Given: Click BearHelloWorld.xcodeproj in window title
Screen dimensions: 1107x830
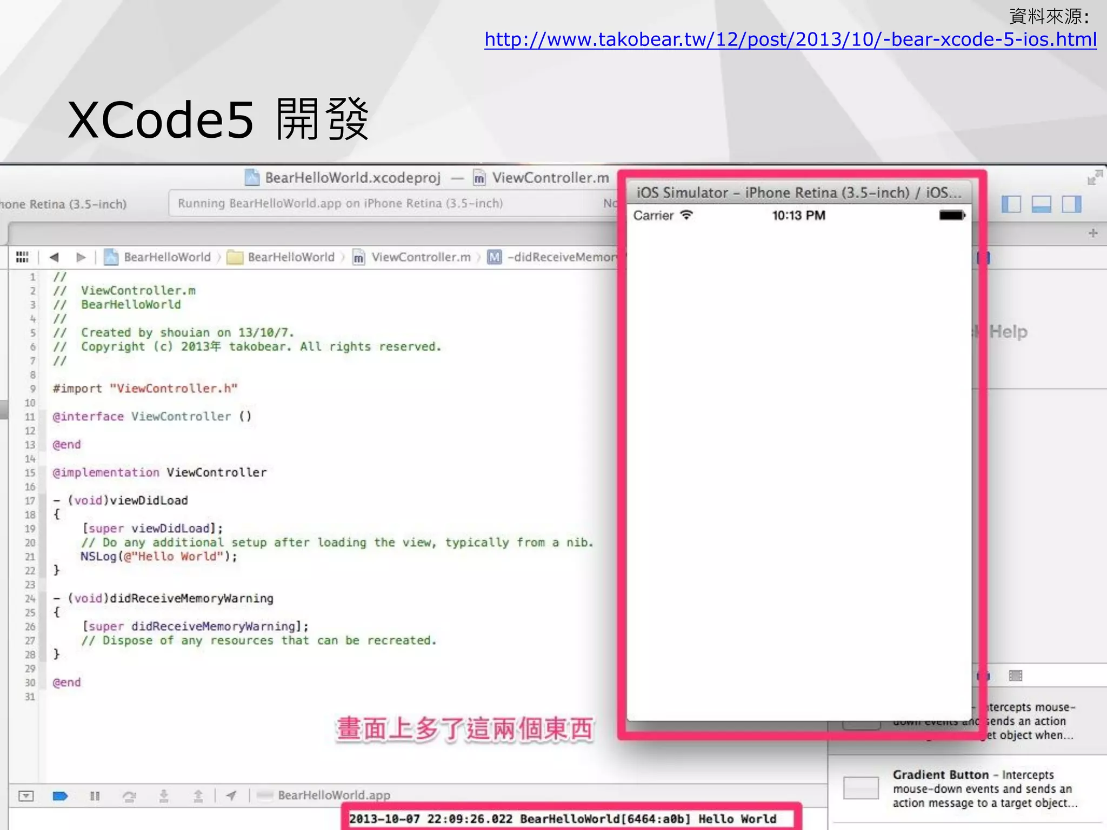Looking at the screenshot, I should [x=343, y=178].
